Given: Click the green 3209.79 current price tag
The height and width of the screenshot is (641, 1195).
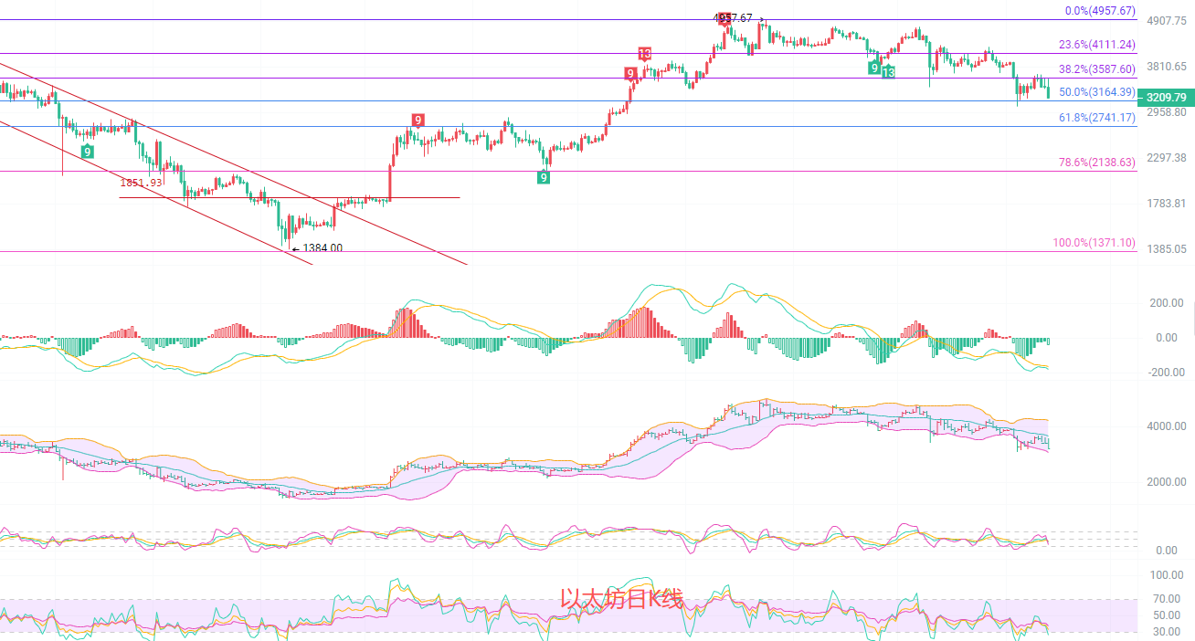Looking at the screenshot, I should [x=1167, y=98].
